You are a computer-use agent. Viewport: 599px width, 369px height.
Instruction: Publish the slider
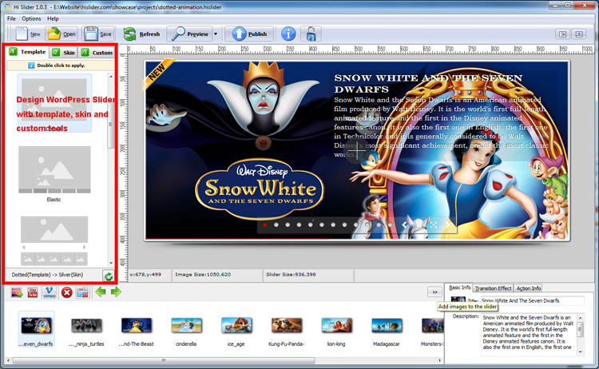(249, 34)
